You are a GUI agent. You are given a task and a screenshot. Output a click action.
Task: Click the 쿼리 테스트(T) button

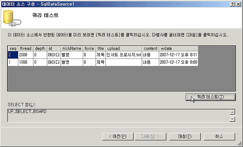tap(211, 97)
